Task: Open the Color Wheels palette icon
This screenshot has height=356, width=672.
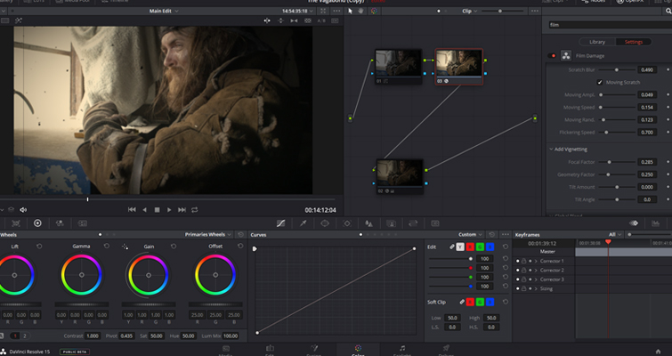Action: [37, 222]
